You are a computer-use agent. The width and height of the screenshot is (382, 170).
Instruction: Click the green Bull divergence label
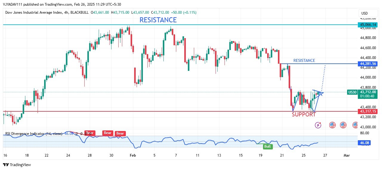pyautogui.click(x=268, y=146)
